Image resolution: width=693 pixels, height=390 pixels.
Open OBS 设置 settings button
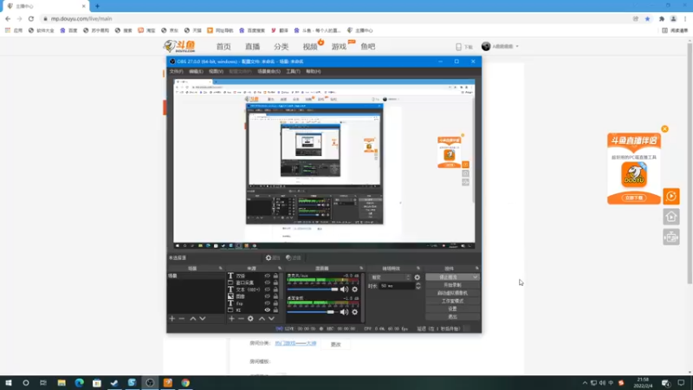click(x=452, y=309)
